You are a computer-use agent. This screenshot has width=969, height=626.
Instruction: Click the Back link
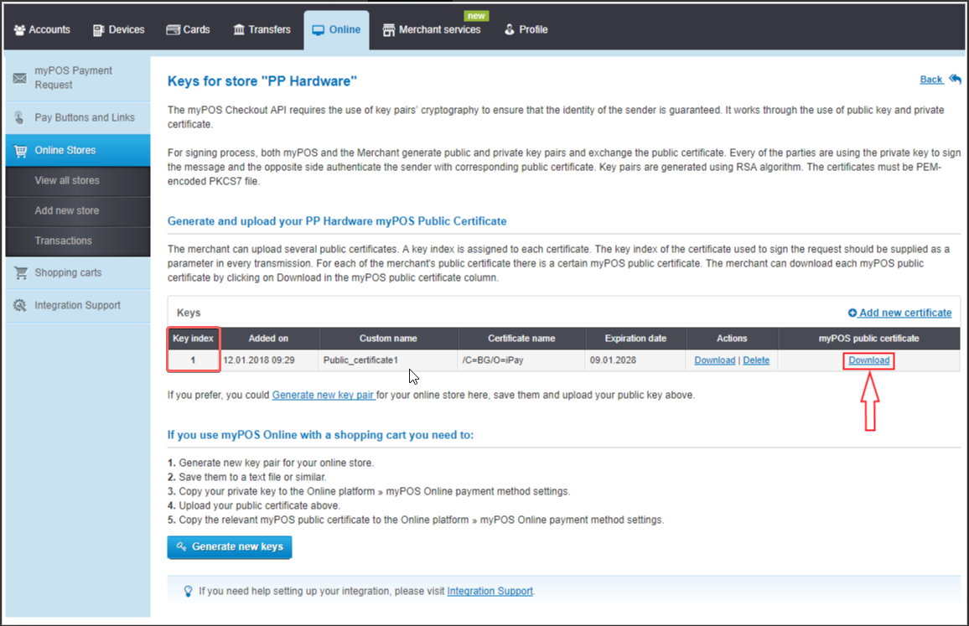930,79
